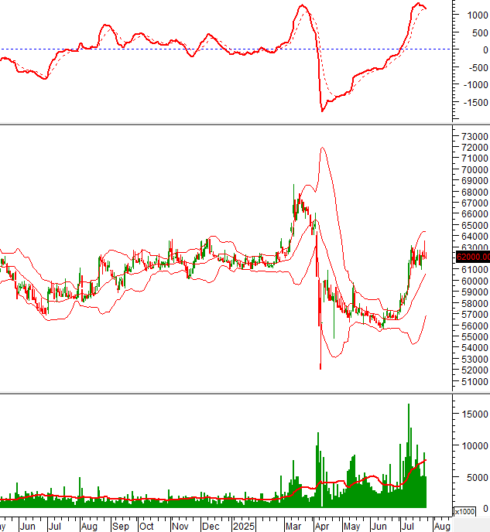
Task: Click the May month label after Apr
Action: click(x=351, y=527)
